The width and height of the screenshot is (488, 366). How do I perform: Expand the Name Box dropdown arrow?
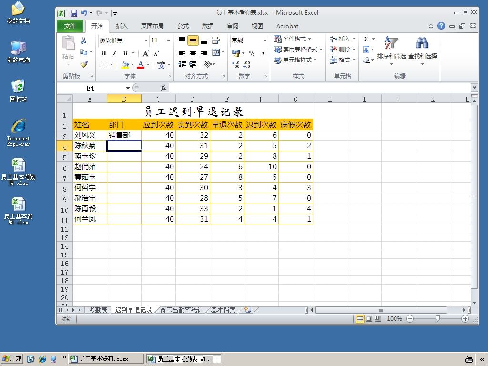click(128, 88)
